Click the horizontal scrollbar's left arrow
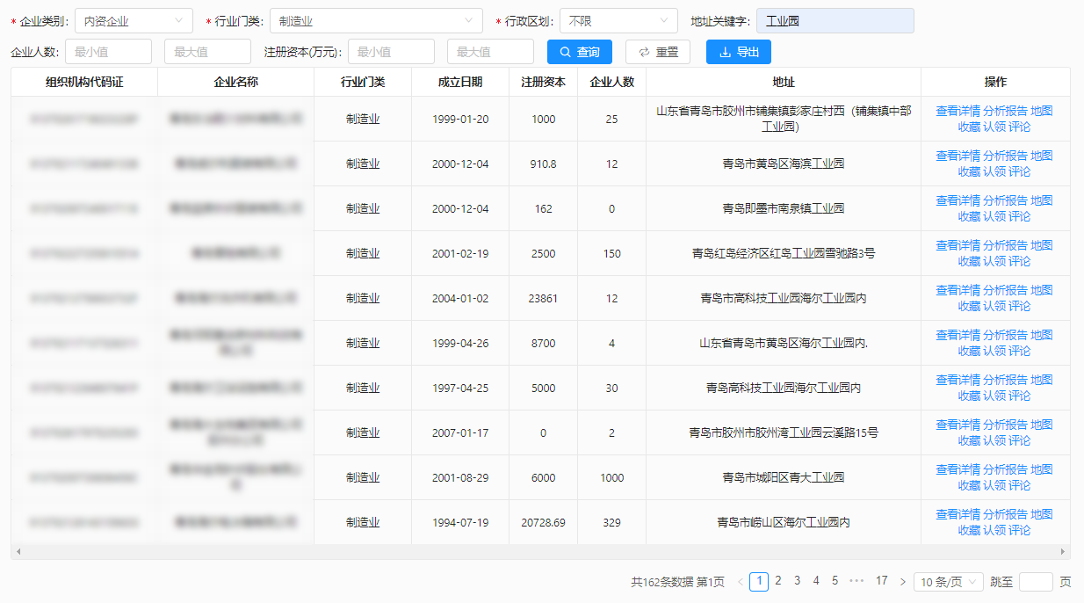This screenshot has height=603, width=1084. pos(17,552)
